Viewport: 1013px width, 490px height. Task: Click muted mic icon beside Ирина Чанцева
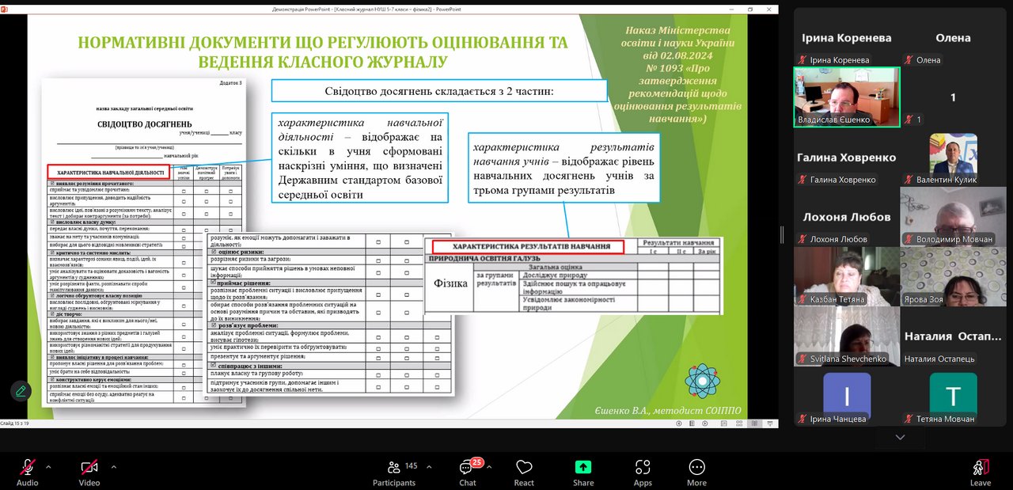(x=802, y=419)
